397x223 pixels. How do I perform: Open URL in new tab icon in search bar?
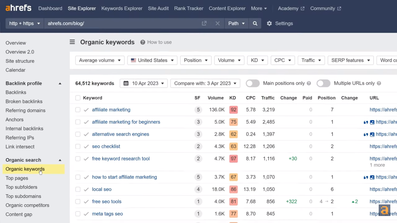click(204, 23)
